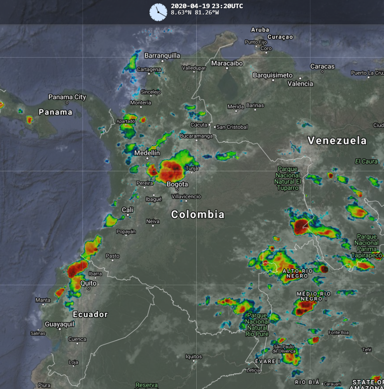Select the Medellín city label
The image size is (384, 389).
pyautogui.click(x=147, y=153)
